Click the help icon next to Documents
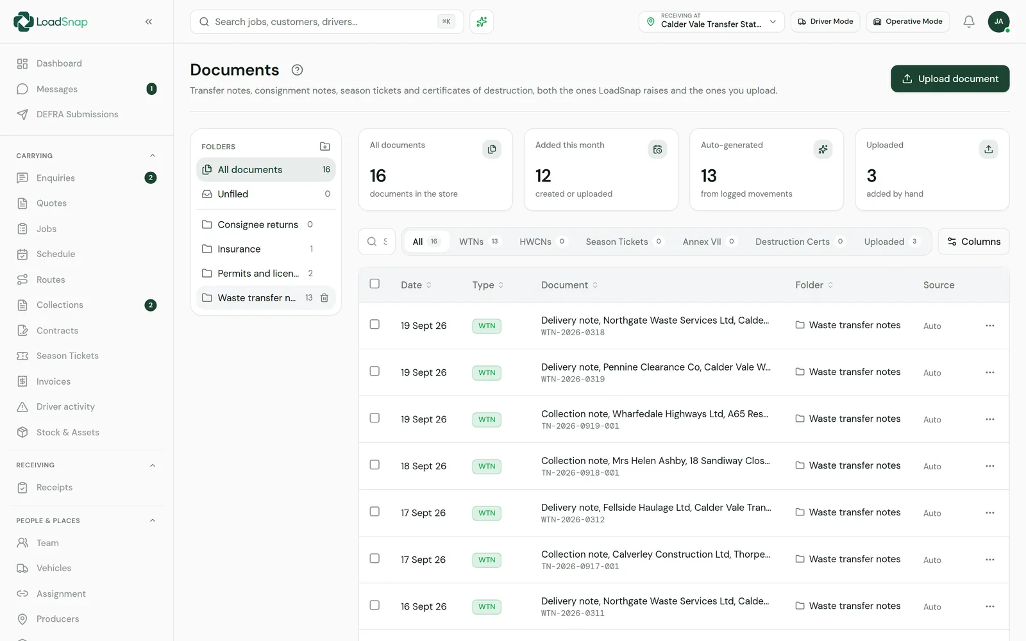This screenshot has width=1026, height=641. (x=297, y=70)
